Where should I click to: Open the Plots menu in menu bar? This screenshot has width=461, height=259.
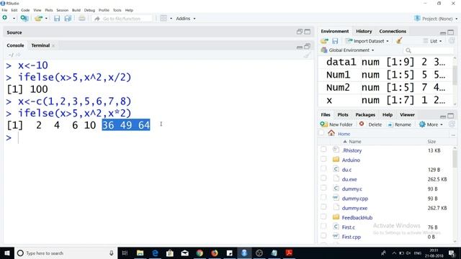click(x=49, y=10)
